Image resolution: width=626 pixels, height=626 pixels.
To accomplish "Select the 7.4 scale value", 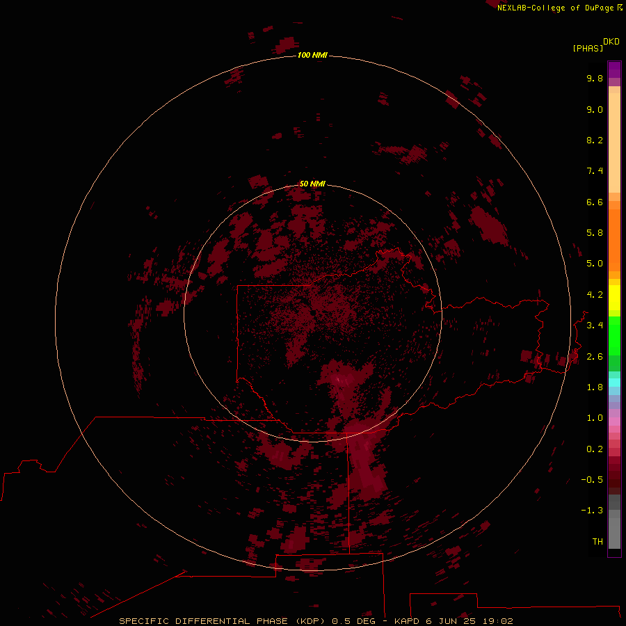I will click(595, 171).
